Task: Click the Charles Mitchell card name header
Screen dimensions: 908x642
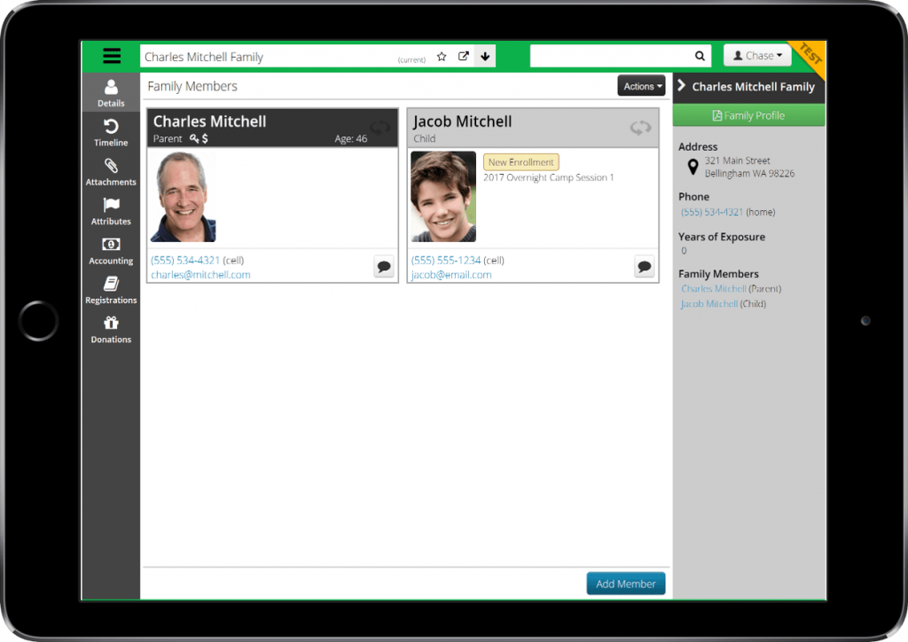Action: (209, 121)
